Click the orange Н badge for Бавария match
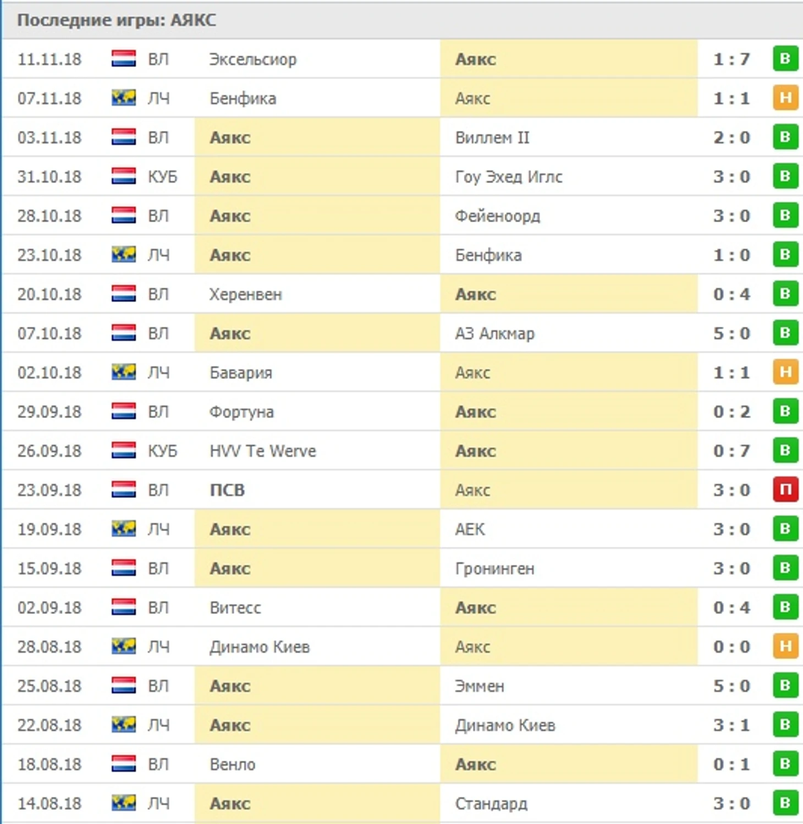The width and height of the screenshot is (803, 824). point(785,372)
